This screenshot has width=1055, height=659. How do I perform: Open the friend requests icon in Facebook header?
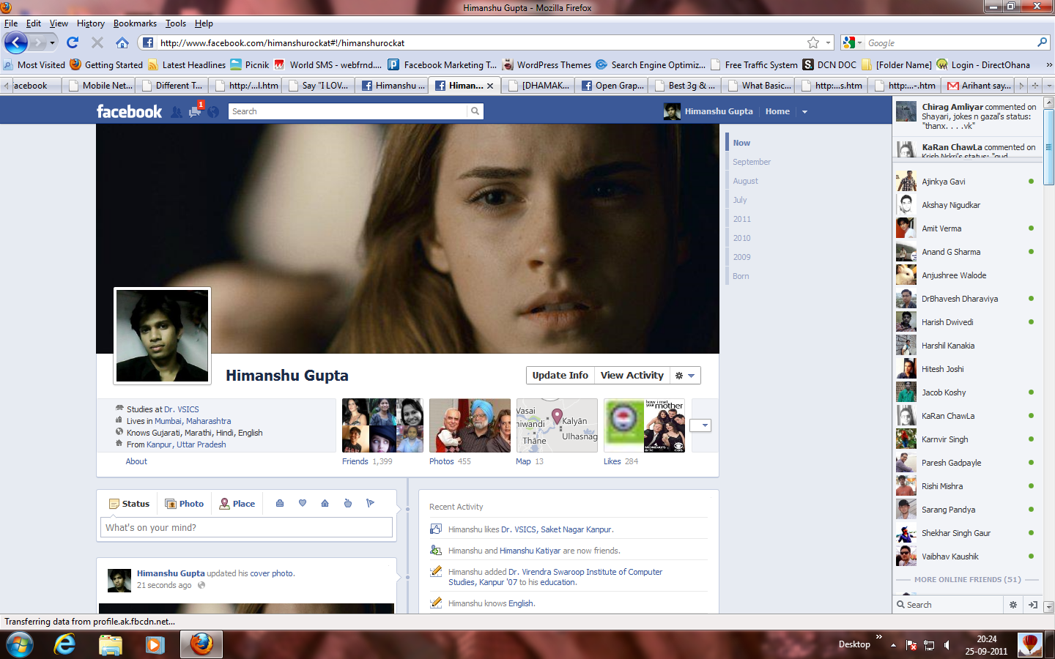tap(177, 112)
